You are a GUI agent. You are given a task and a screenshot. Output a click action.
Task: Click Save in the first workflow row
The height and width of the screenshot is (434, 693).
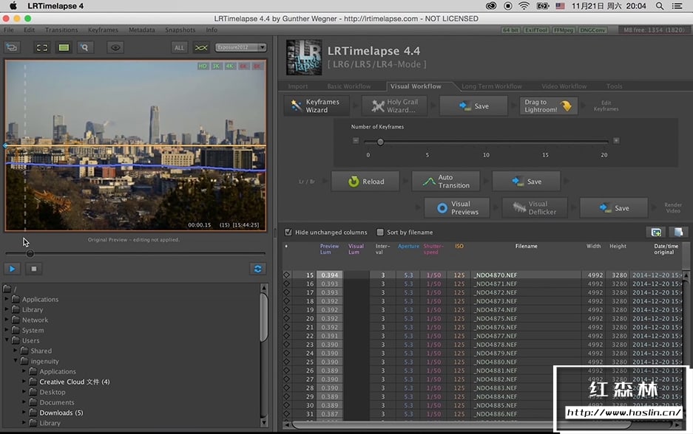click(473, 106)
